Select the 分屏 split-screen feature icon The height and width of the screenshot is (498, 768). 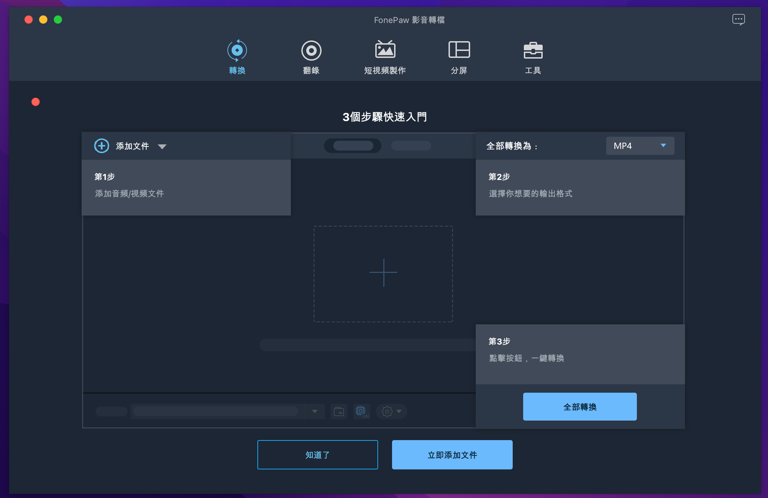click(459, 50)
